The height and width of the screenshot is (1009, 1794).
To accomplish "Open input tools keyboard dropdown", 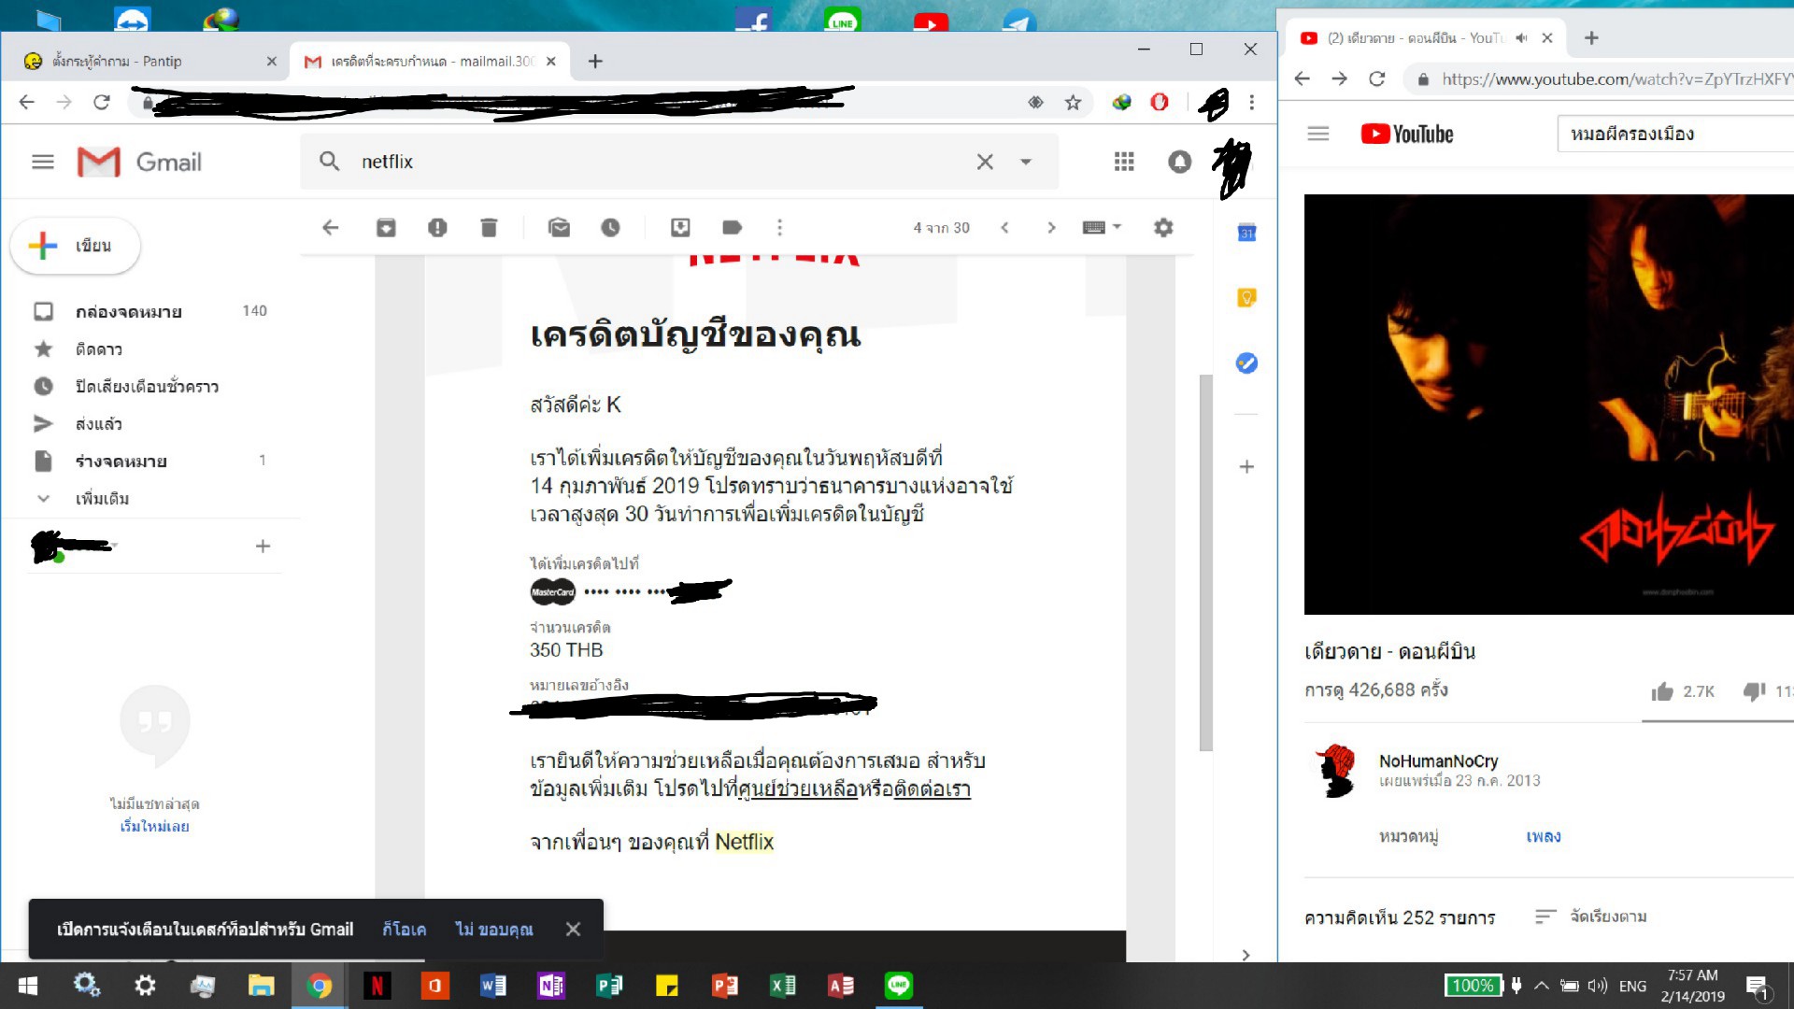I will pos(1102,227).
